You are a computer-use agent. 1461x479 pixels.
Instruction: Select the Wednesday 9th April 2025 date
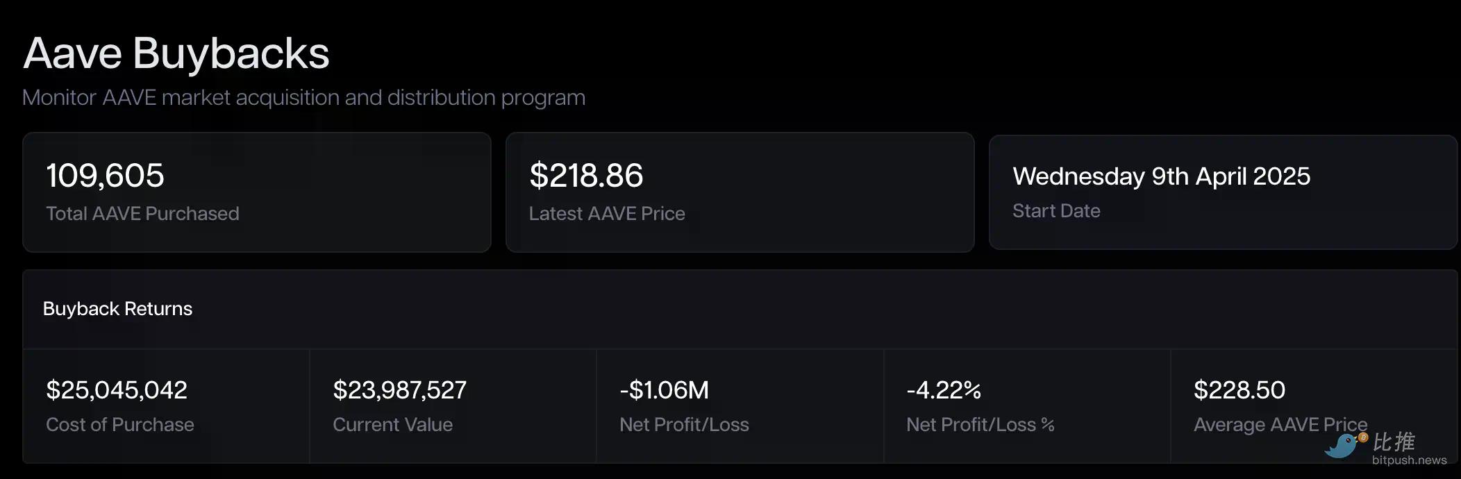(1161, 176)
